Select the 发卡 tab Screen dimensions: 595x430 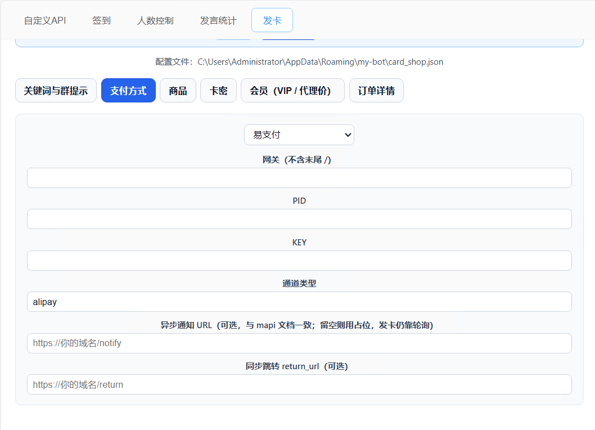tap(272, 20)
